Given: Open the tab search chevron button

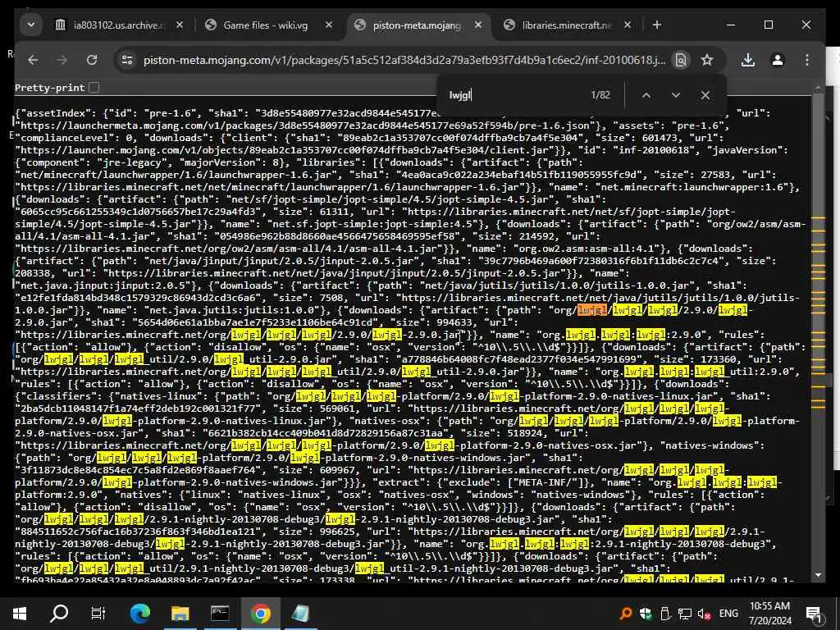Looking at the screenshot, I should pyautogui.click(x=31, y=25).
